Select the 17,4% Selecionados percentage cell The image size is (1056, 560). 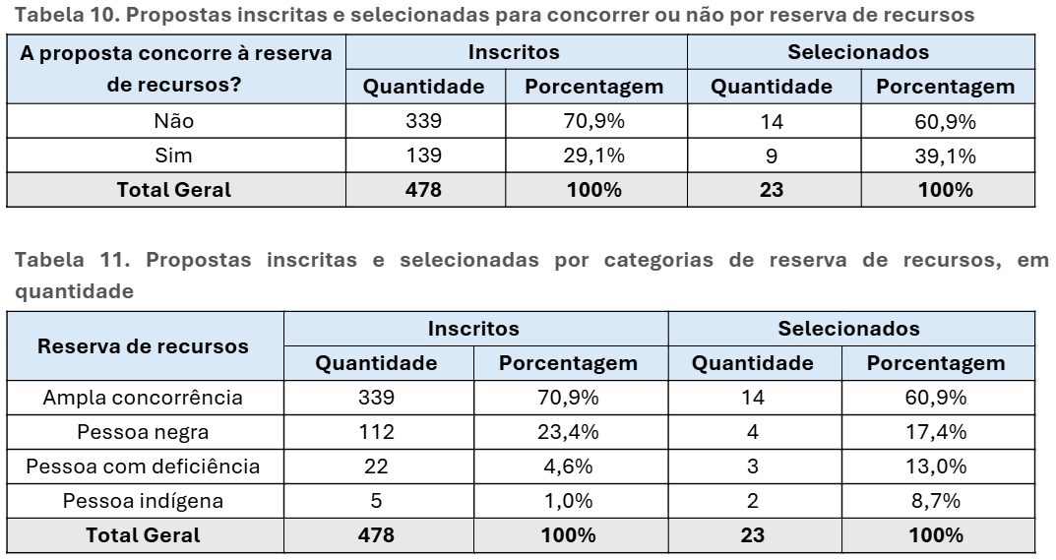pyautogui.click(x=936, y=432)
